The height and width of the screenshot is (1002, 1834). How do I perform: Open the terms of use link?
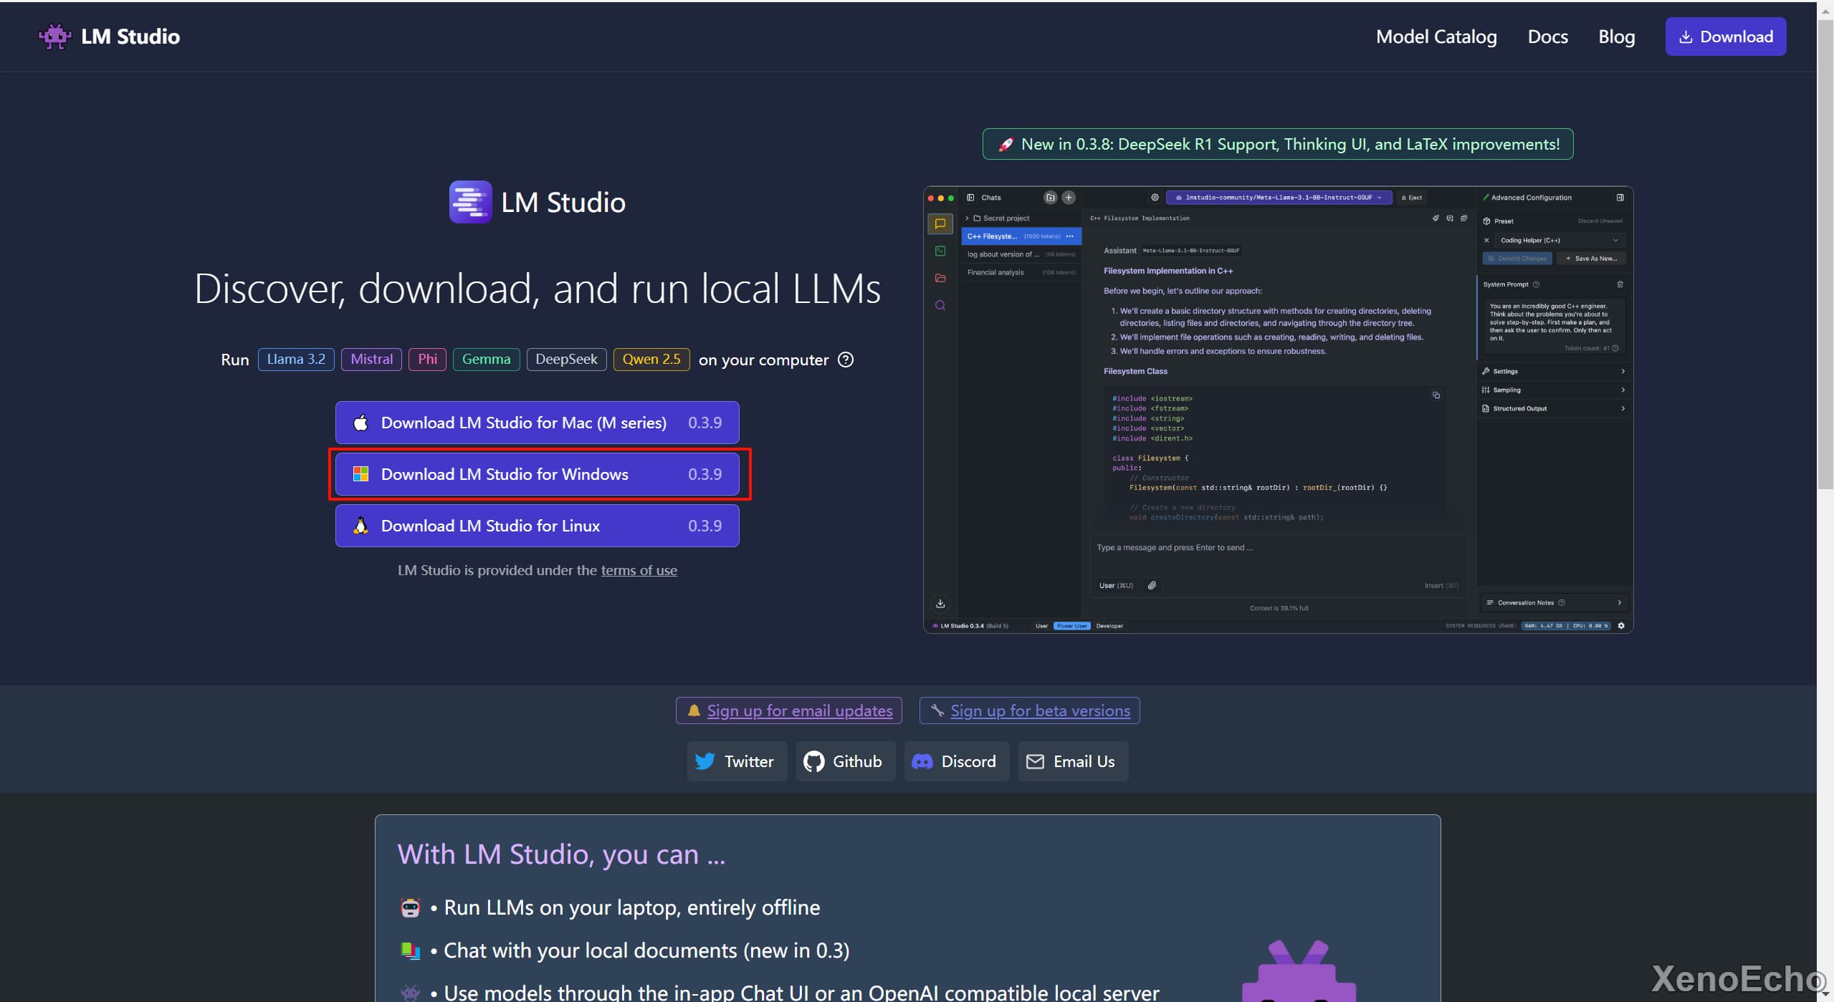(x=639, y=570)
